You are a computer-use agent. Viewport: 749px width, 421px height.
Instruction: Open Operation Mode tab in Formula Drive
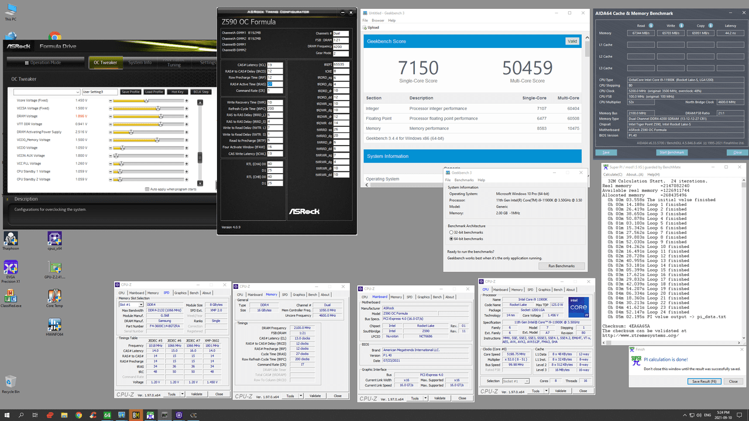tap(46, 63)
